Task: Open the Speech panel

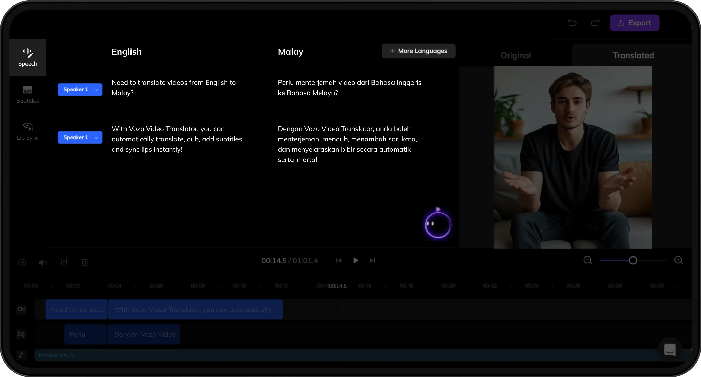Action: tap(28, 57)
